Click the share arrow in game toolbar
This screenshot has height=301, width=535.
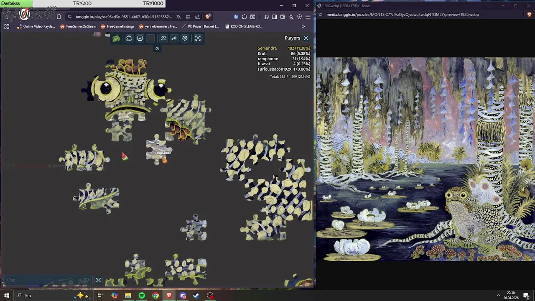coord(174,38)
